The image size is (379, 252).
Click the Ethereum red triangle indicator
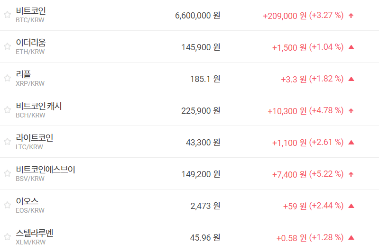[x=351, y=47]
